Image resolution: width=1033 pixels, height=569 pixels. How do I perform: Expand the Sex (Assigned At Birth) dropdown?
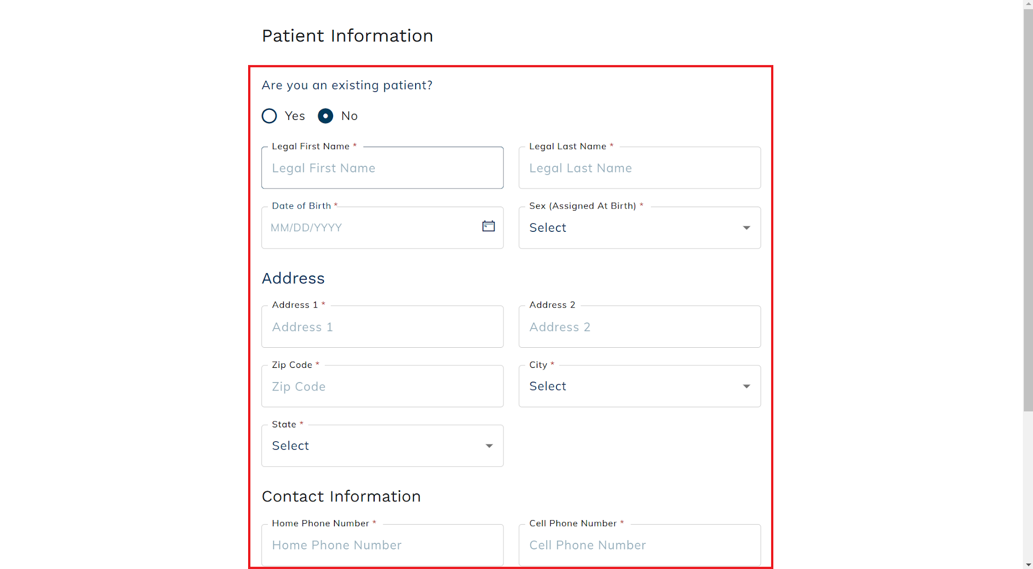coord(640,228)
